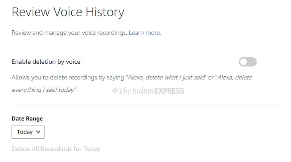Click the Review Voice History heading
Image resolution: width=291 pixels, height=162 pixels.
68,12
